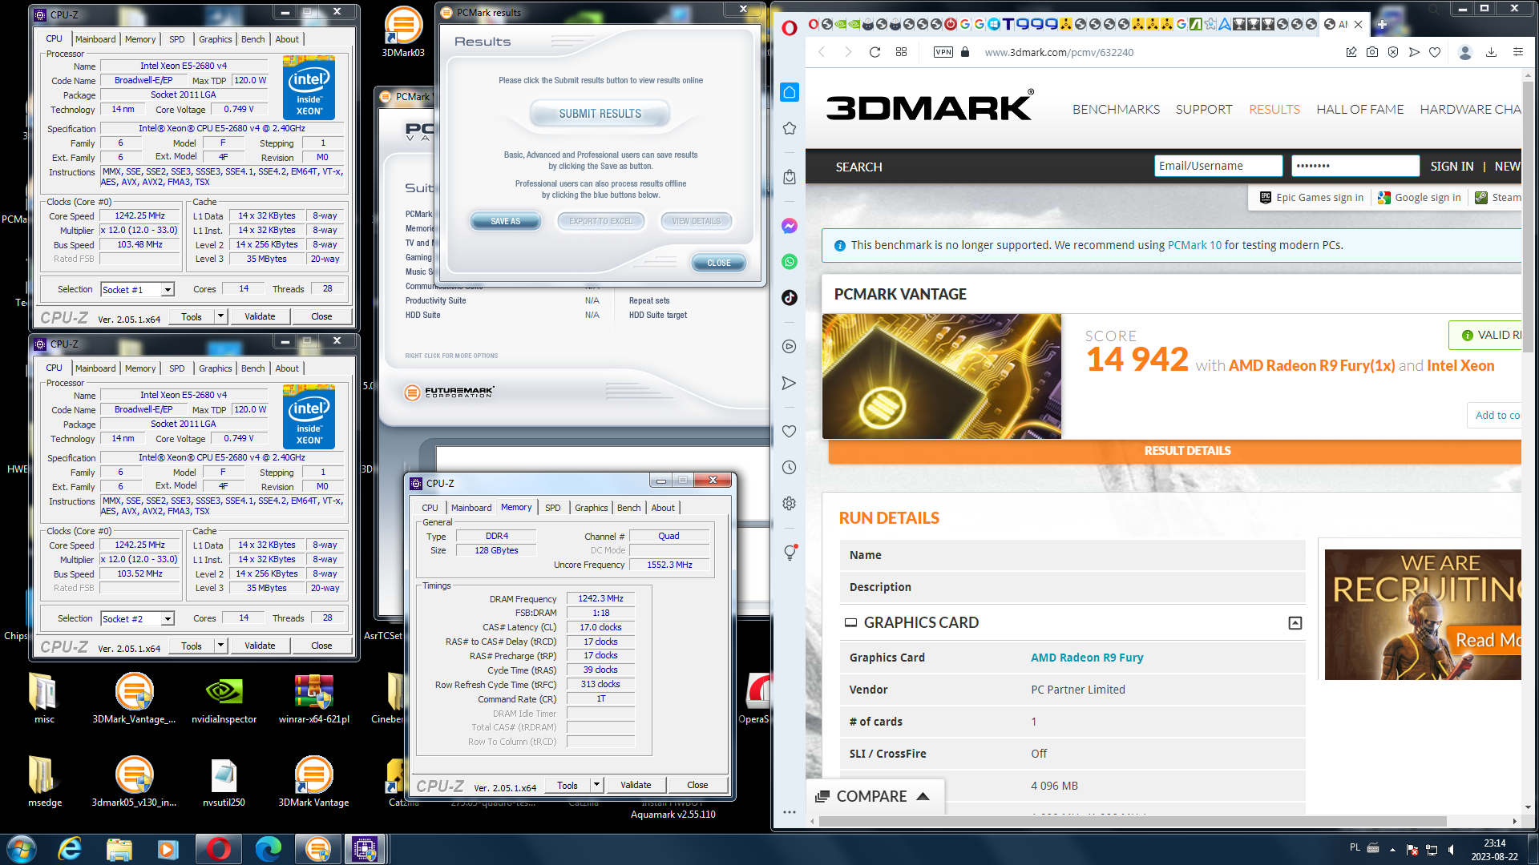The image size is (1539, 865).
Task: Select the nvidiaInspector desktop icon
Action: coord(224,698)
